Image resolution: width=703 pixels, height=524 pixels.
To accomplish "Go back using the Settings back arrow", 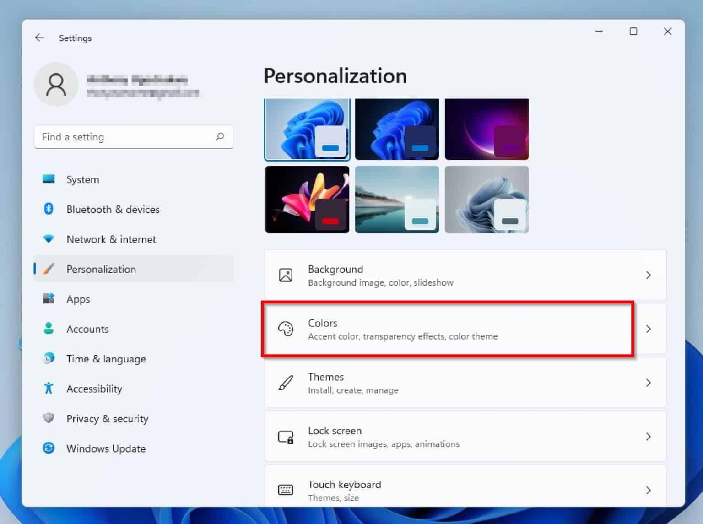I will pyautogui.click(x=39, y=38).
